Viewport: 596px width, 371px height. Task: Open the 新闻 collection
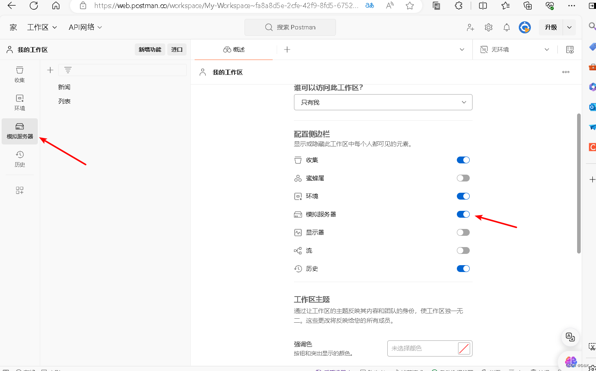64,87
